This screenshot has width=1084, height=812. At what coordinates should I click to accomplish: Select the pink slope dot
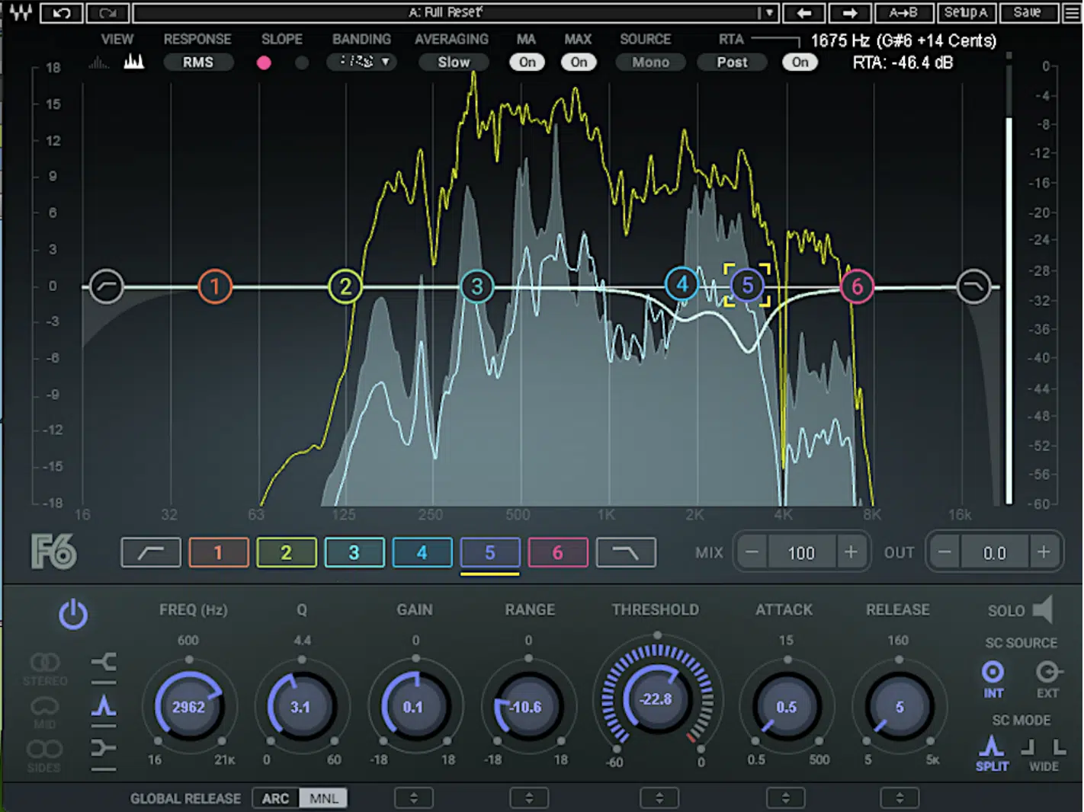point(264,62)
